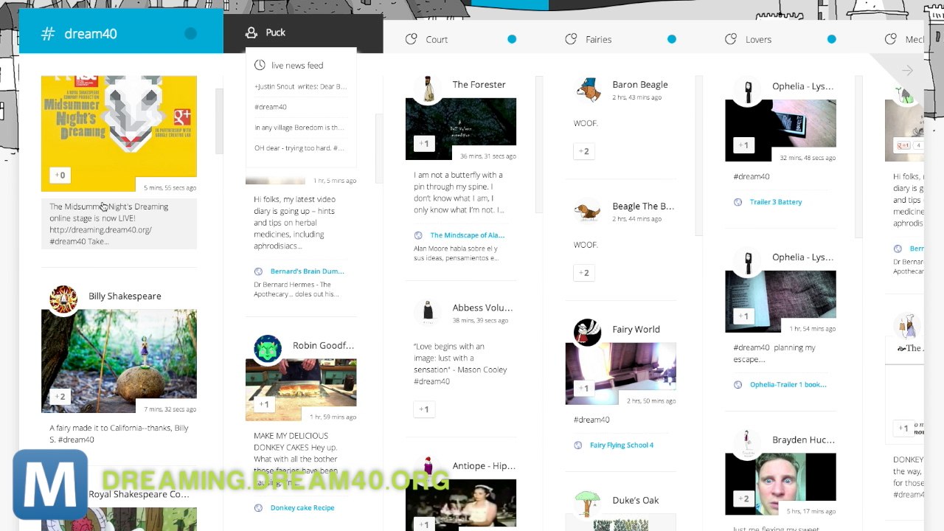Open the Justin Snout news feed entry
Image resolution: width=944 pixels, height=531 pixels.
(x=300, y=86)
